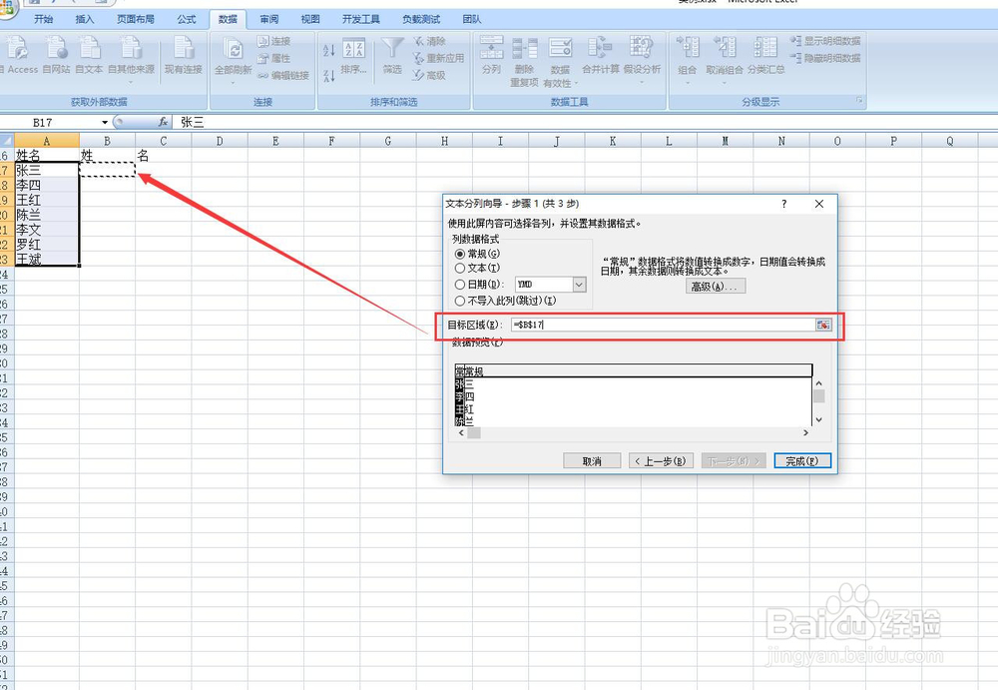
Task: Click the 高级(A)... advanced button
Action: (x=715, y=287)
